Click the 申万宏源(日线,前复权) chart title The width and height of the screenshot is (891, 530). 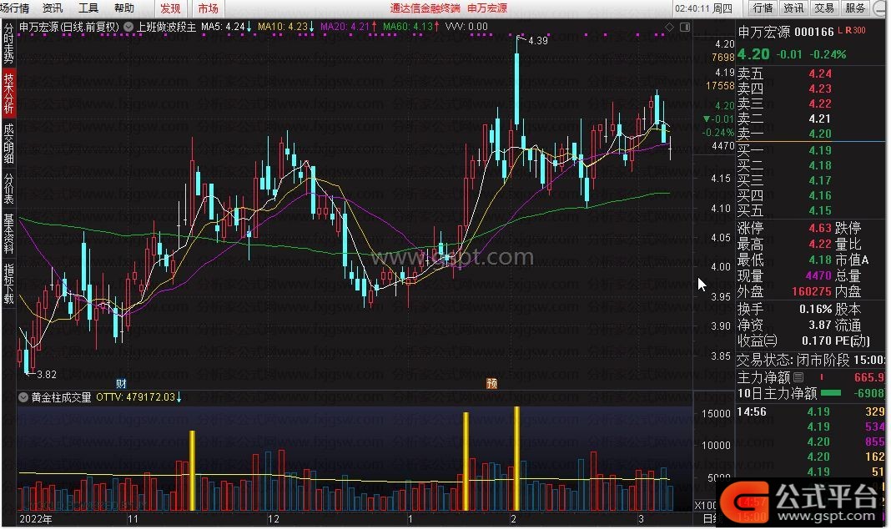(x=69, y=27)
